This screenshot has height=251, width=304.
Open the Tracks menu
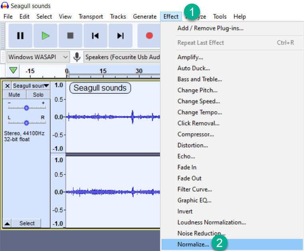[118, 17]
